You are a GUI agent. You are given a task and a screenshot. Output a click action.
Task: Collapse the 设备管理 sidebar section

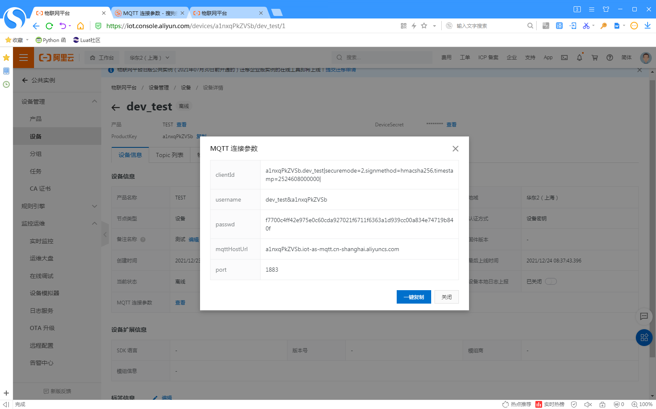pos(95,101)
